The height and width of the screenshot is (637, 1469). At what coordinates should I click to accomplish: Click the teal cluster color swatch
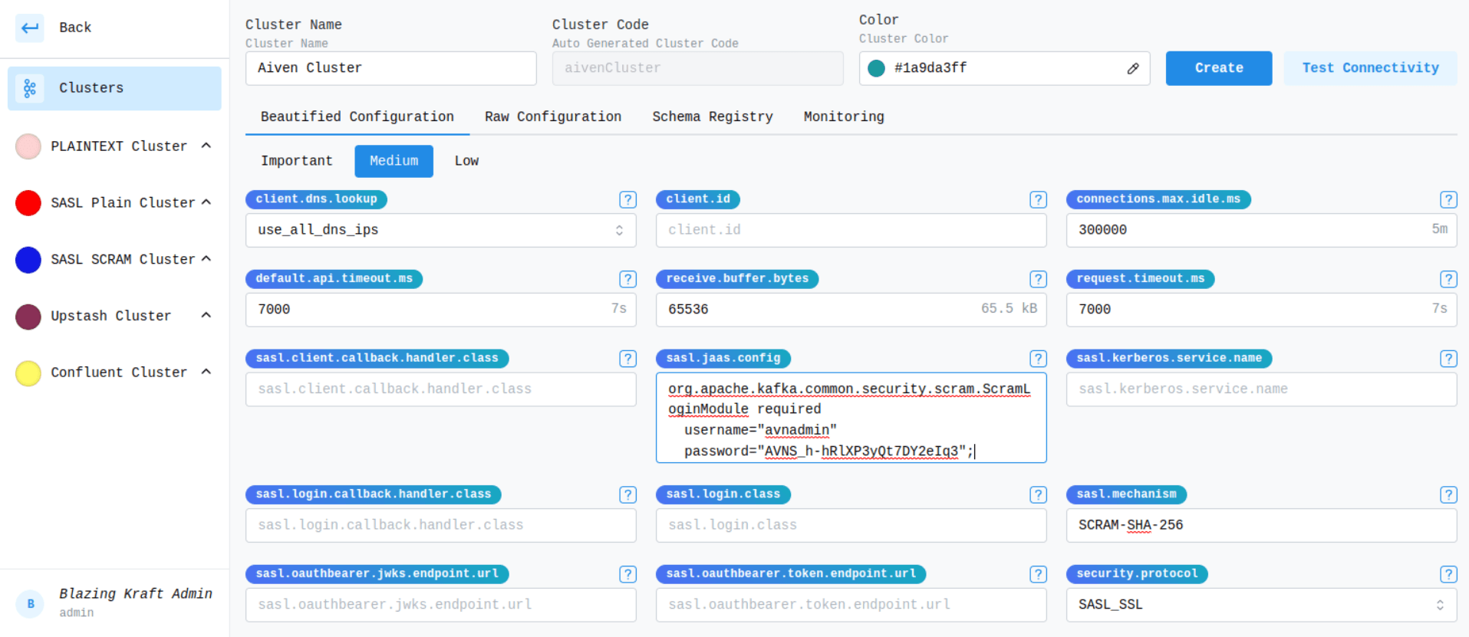pos(876,68)
